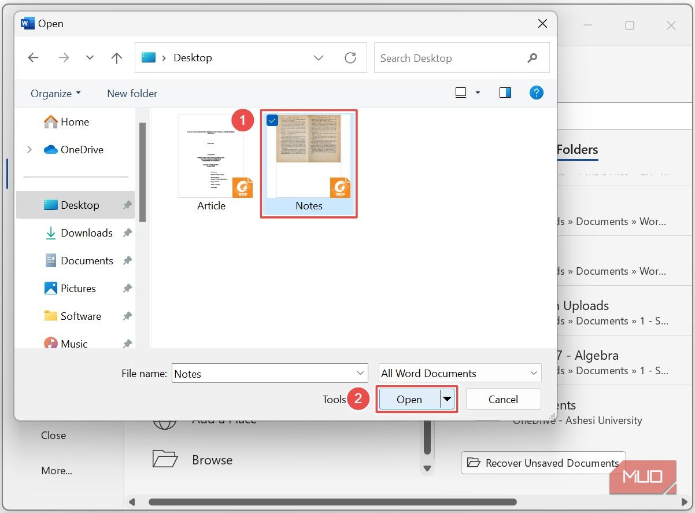Click the navigation pane scrollbar
The height and width of the screenshot is (513, 695).
(x=142, y=172)
